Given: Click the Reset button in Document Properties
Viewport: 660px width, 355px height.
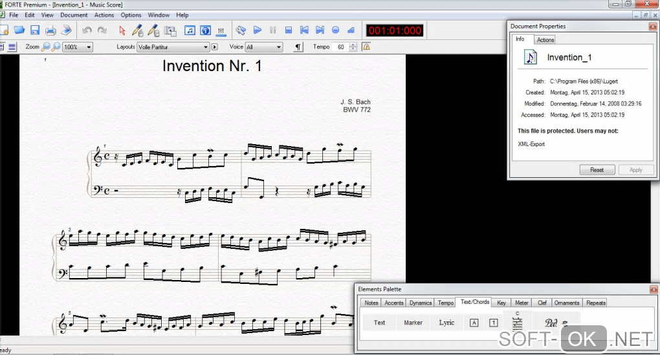Looking at the screenshot, I should pyautogui.click(x=597, y=170).
